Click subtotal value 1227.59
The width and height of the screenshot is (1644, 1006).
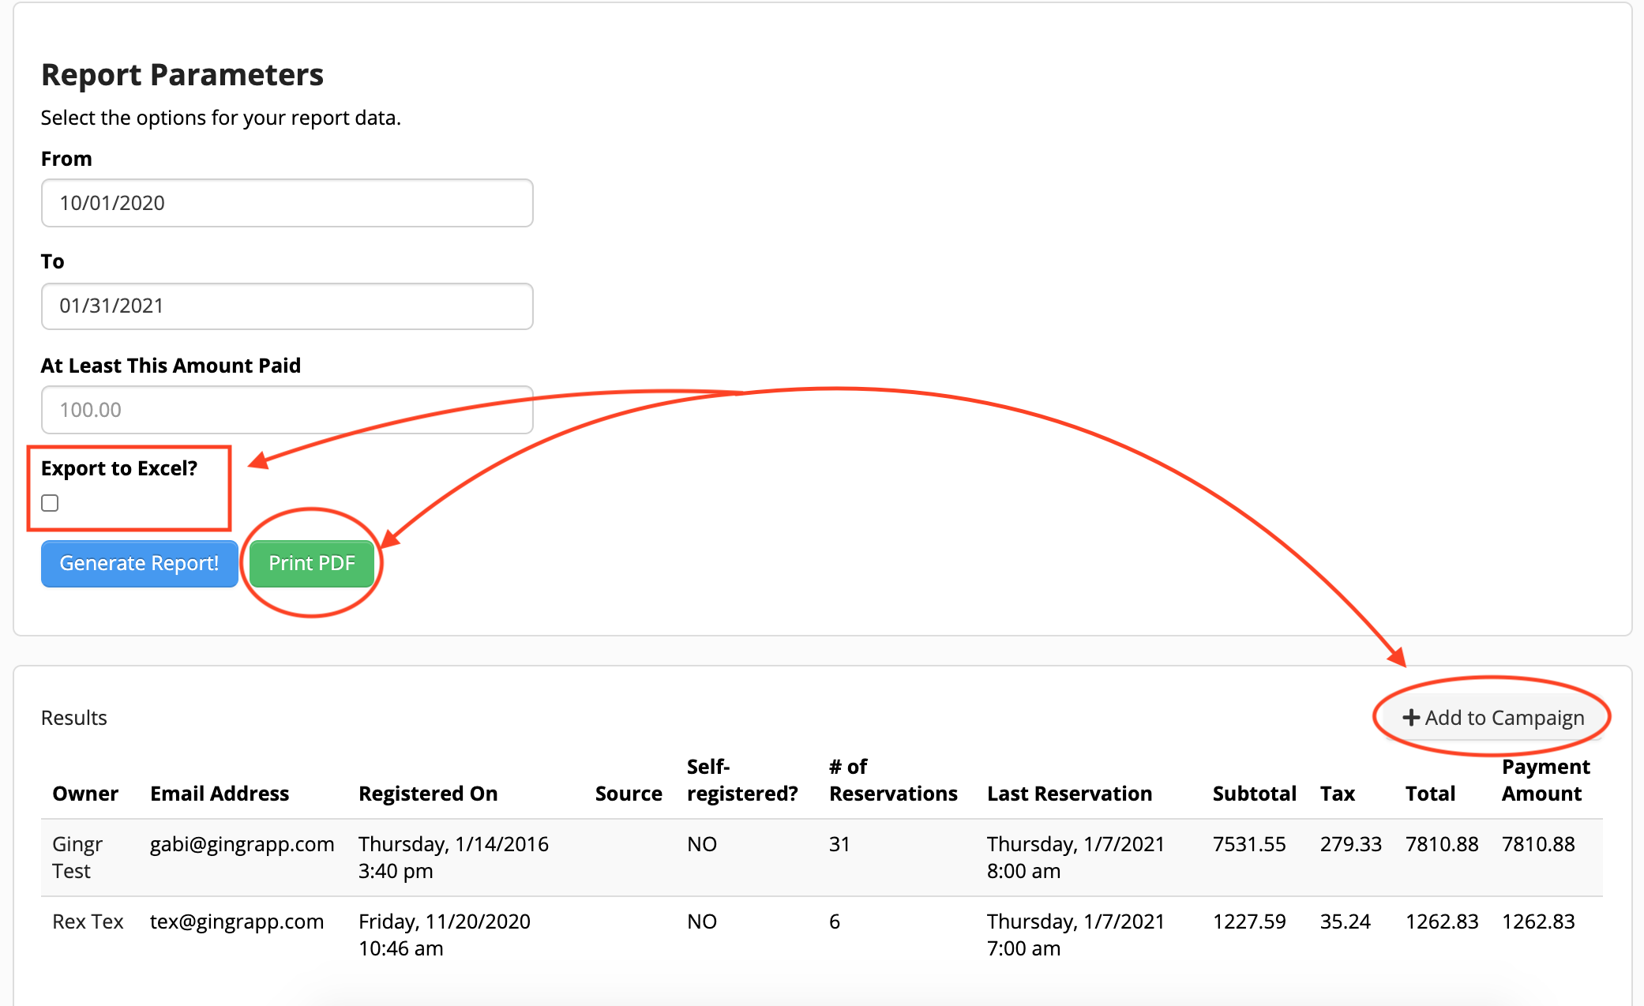pyautogui.click(x=1249, y=922)
